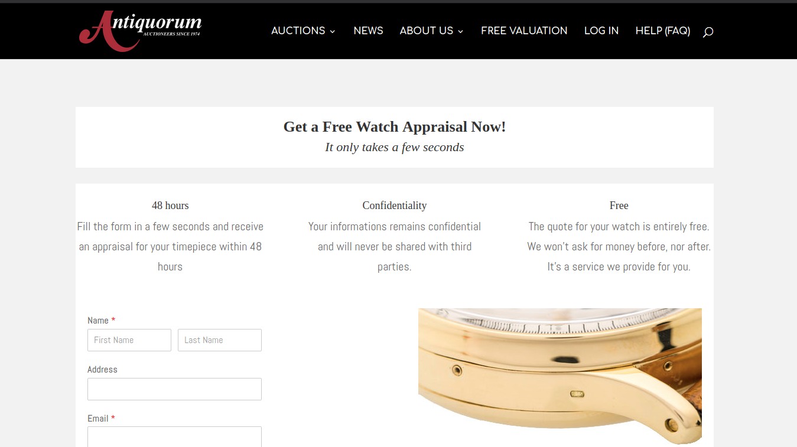Open the search magnifier icon
This screenshot has height=447, width=797.
pyautogui.click(x=708, y=32)
